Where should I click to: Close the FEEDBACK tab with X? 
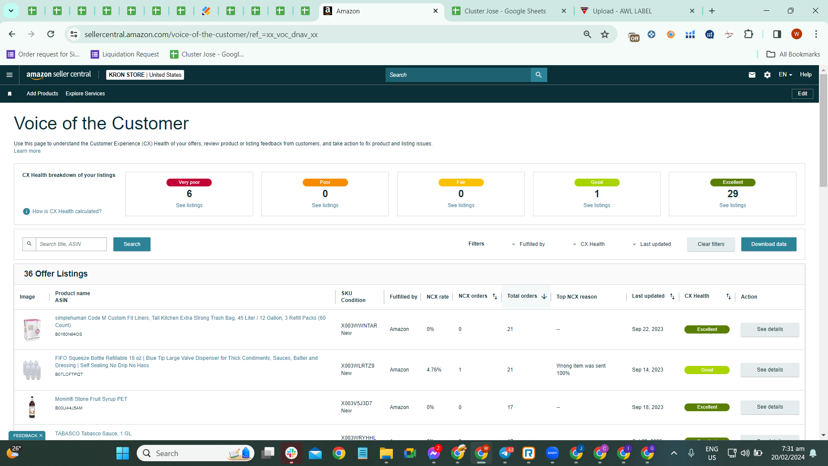pyautogui.click(x=41, y=435)
